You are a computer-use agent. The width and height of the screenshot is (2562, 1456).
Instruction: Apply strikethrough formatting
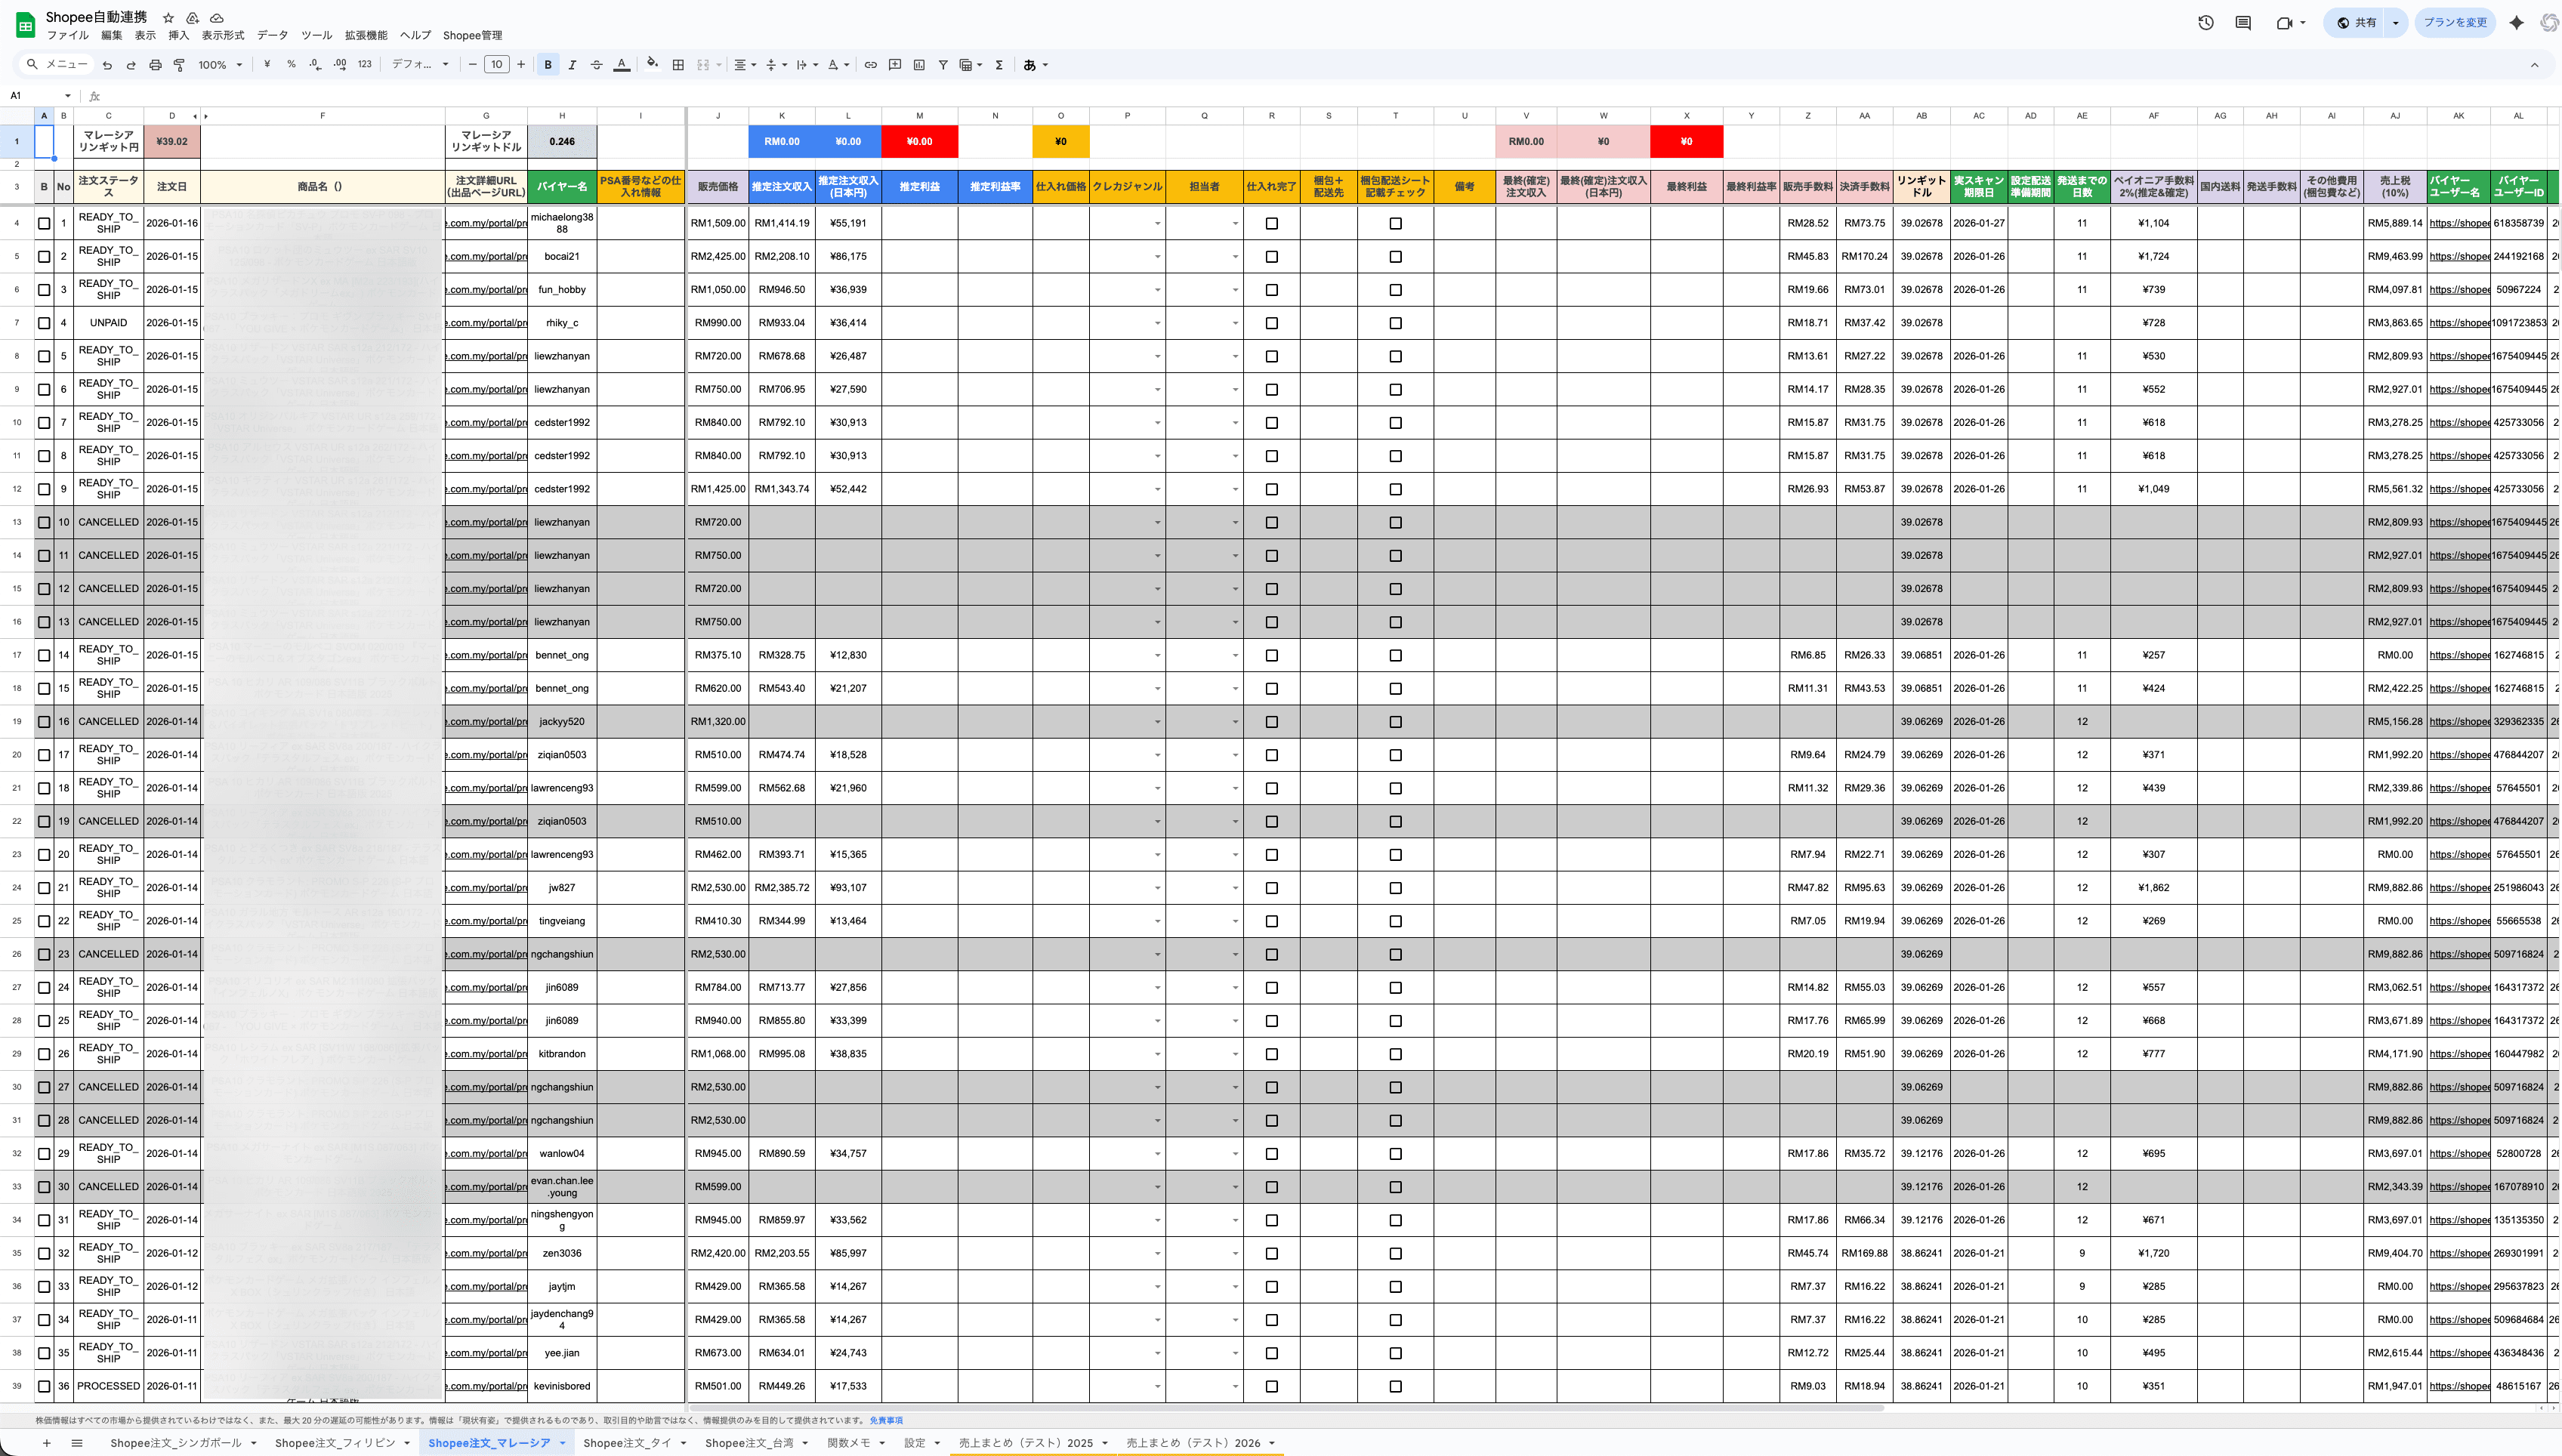pyautogui.click(x=596, y=65)
